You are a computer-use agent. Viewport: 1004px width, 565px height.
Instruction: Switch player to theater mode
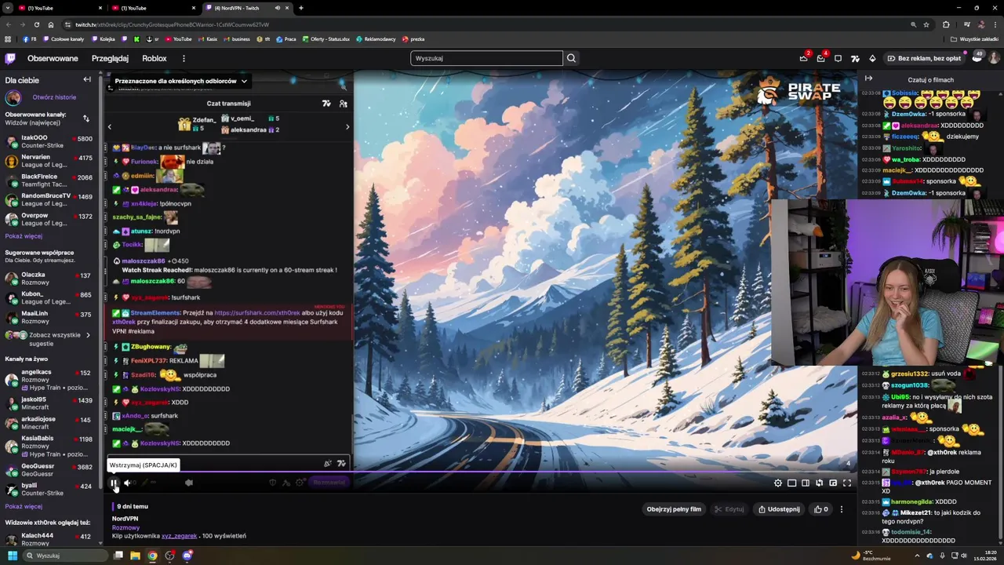click(x=806, y=483)
